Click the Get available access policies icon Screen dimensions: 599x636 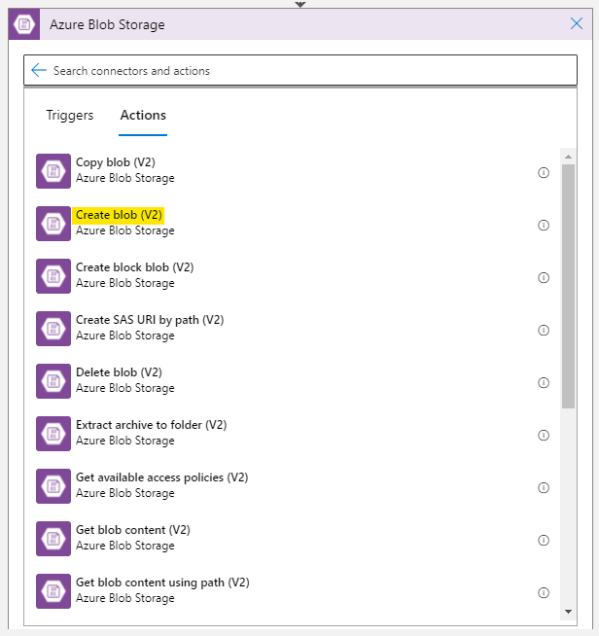tap(53, 486)
